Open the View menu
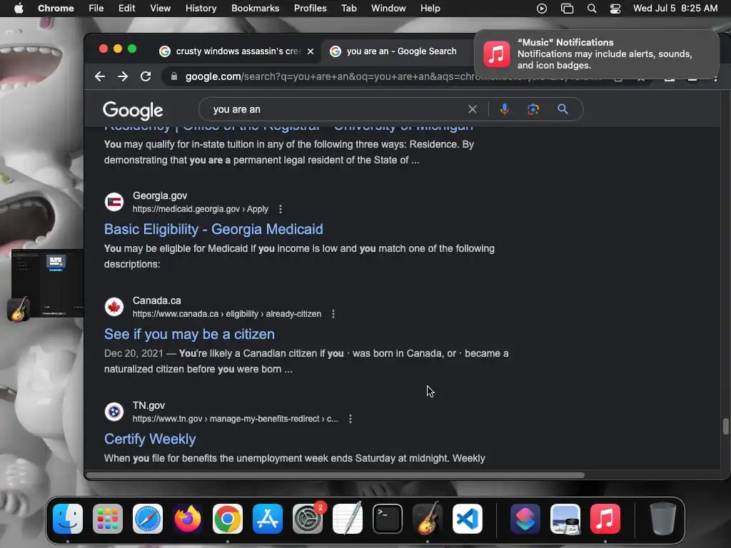Image resolution: width=731 pixels, height=548 pixels. pyautogui.click(x=161, y=9)
